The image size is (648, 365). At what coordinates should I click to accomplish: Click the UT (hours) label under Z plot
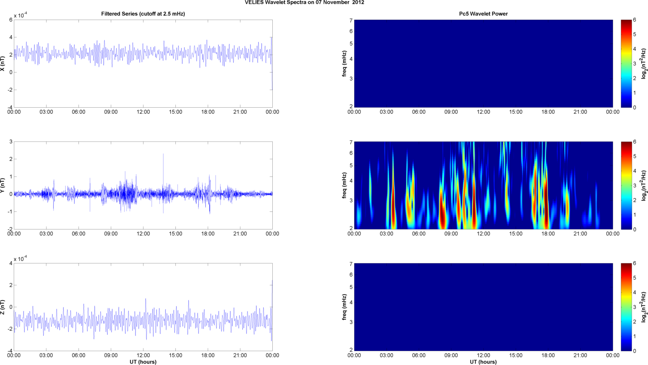[143, 362]
